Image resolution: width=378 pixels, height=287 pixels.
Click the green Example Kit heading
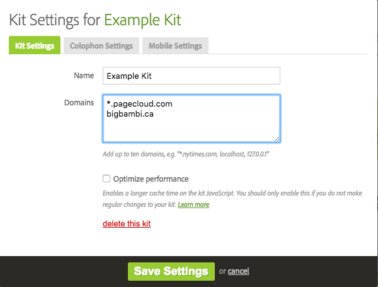142,20
